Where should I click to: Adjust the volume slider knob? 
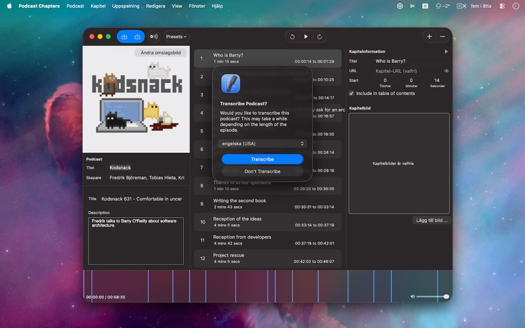[x=446, y=297]
